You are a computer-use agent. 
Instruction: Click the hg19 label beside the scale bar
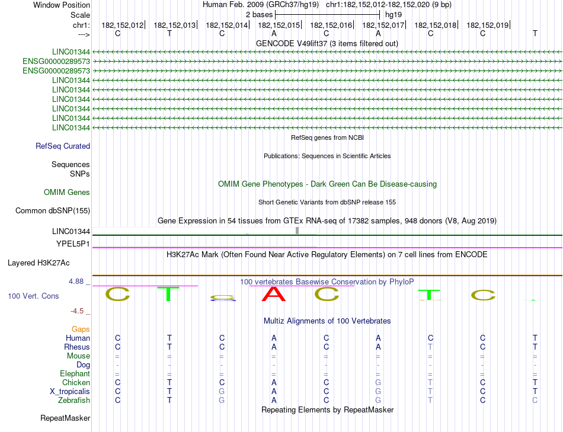click(x=393, y=15)
